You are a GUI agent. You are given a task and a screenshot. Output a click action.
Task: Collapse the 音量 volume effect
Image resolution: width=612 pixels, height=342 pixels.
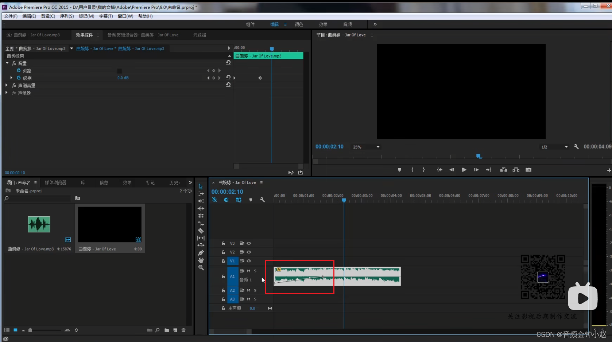tap(7, 63)
